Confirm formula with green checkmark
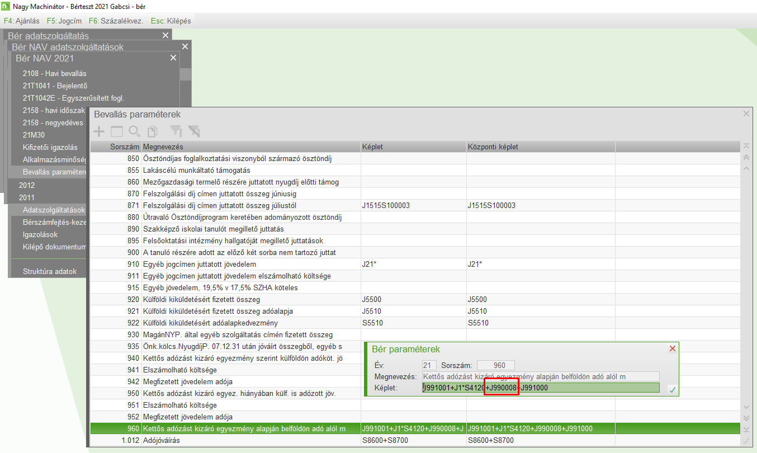This screenshot has width=757, height=453. pos(672,389)
